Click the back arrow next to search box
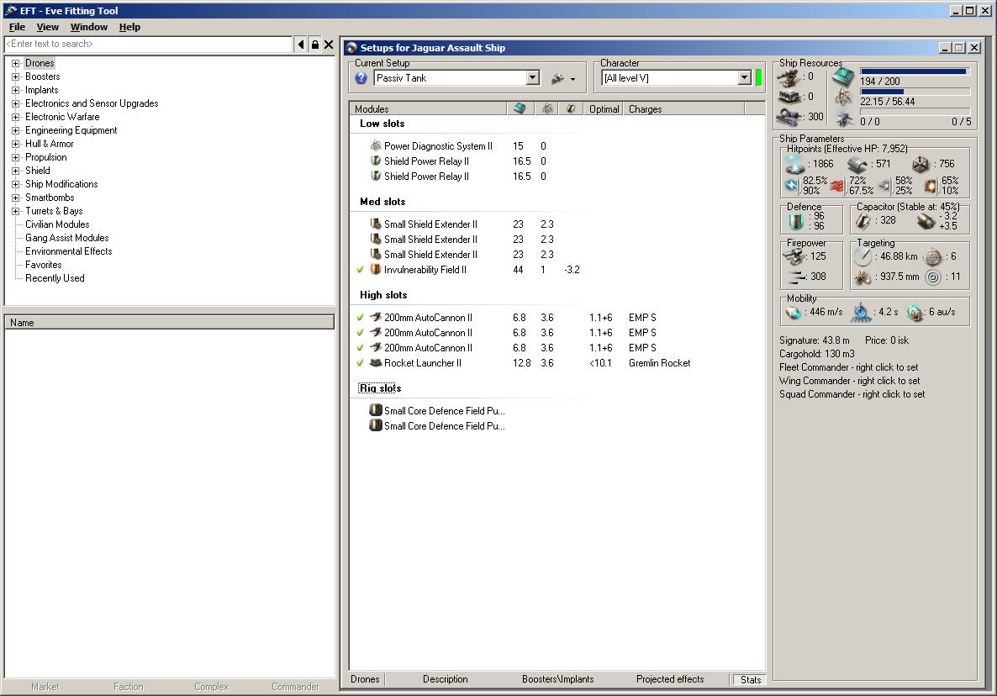Viewport: 997px width, 696px height. pyautogui.click(x=301, y=45)
